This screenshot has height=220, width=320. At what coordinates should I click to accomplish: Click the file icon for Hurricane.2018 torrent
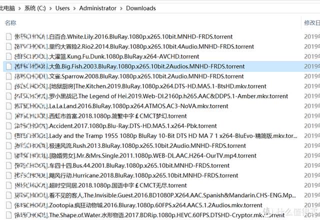8,175
